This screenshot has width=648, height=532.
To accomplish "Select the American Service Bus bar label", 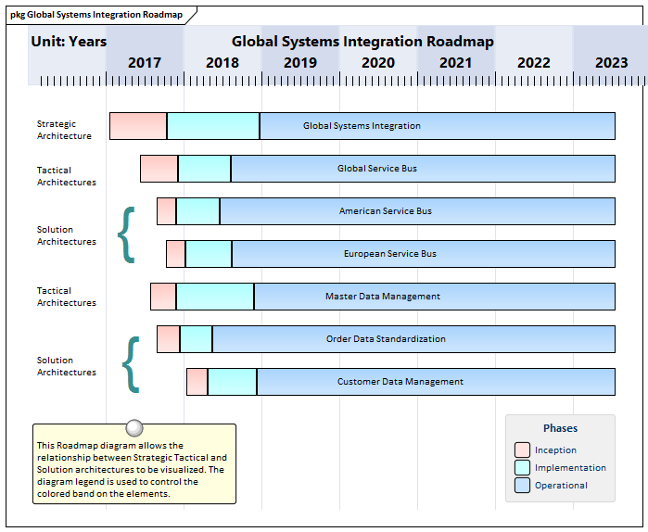I will tap(385, 211).
